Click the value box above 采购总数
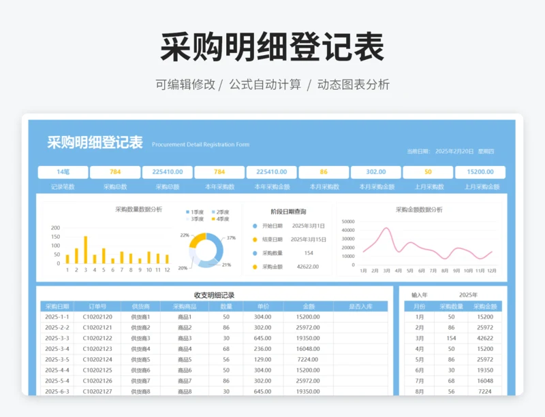Image resolution: width=545 pixels, height=417 pixels. pyautogui.click(x=115, y=172)
